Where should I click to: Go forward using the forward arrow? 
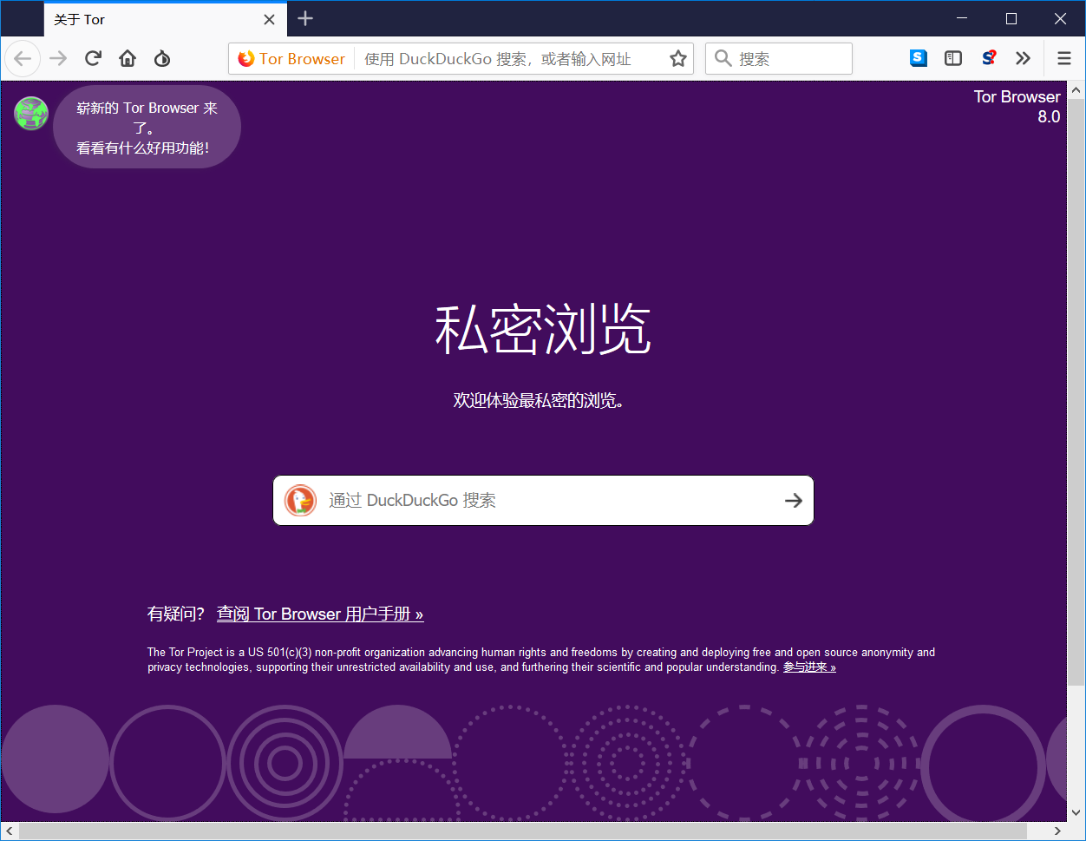(x=58, y=59)
